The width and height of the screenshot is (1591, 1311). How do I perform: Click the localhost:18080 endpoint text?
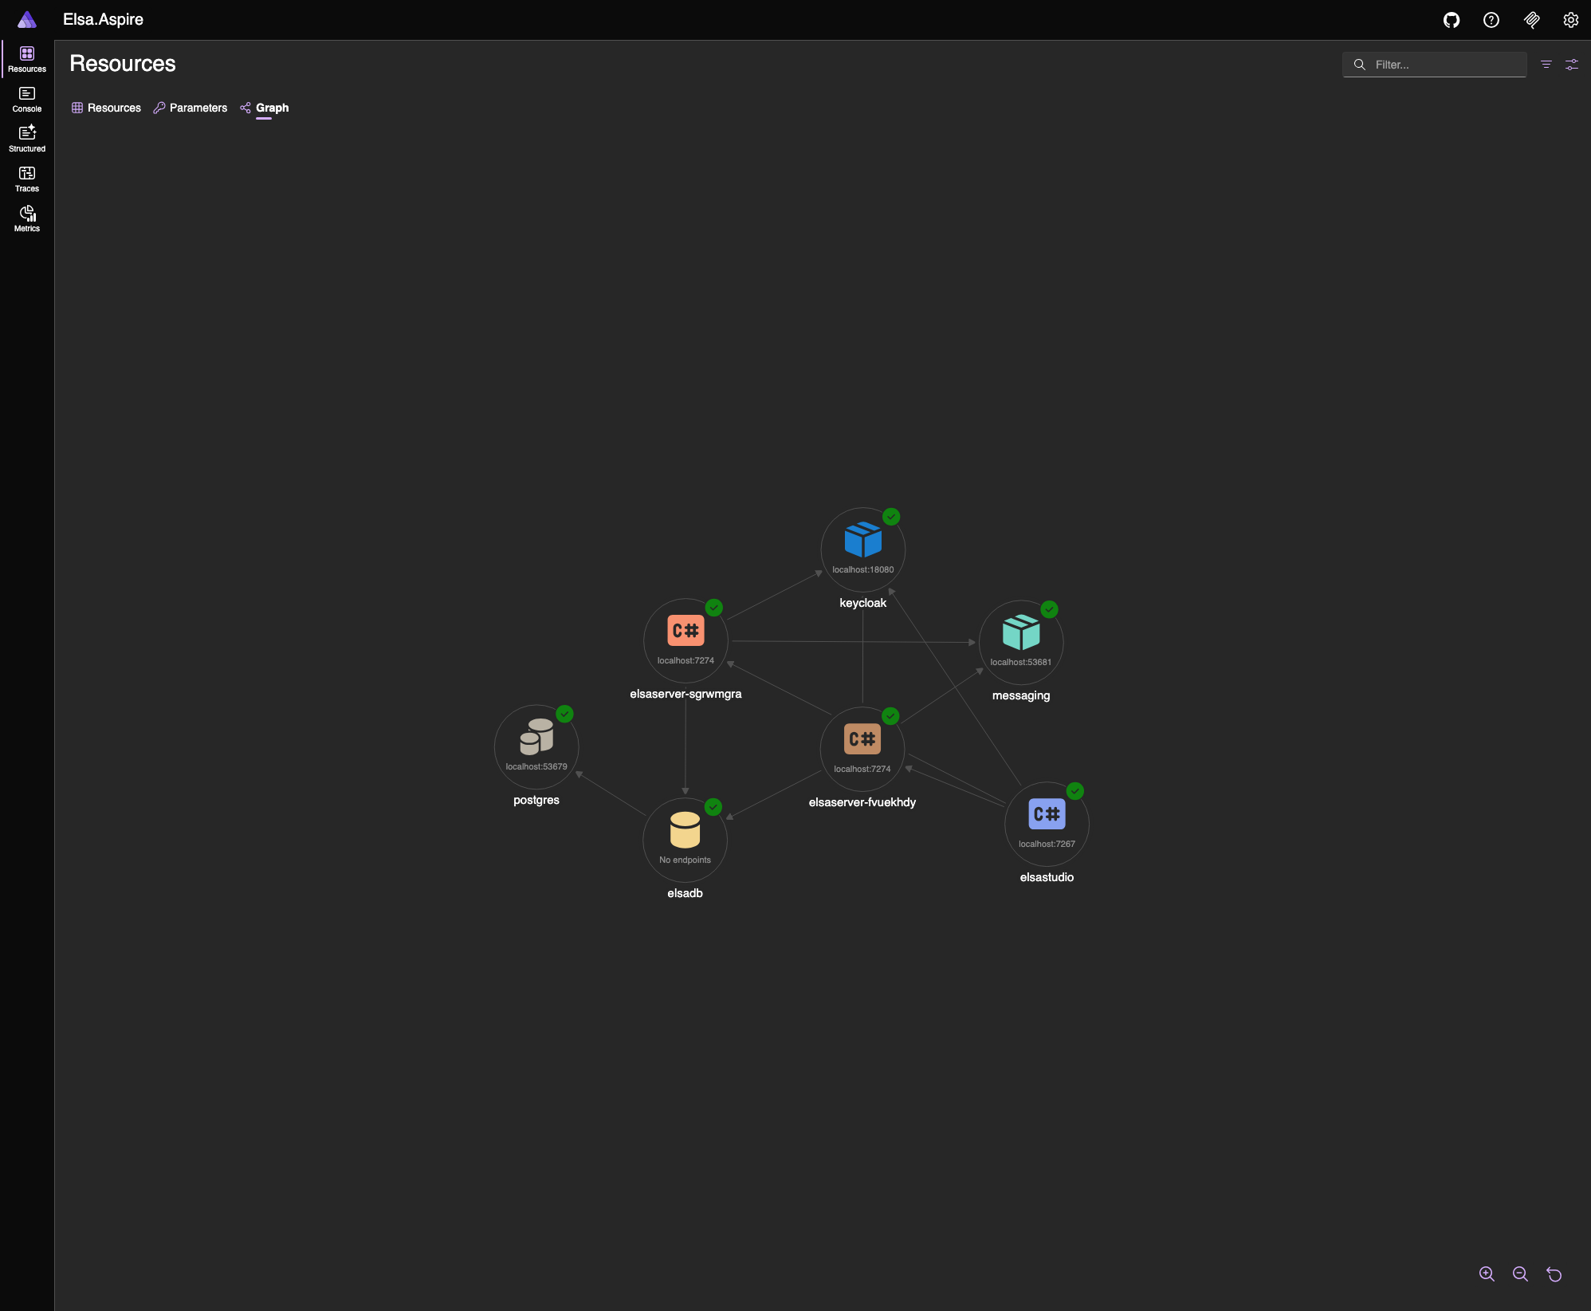(863, 569)
